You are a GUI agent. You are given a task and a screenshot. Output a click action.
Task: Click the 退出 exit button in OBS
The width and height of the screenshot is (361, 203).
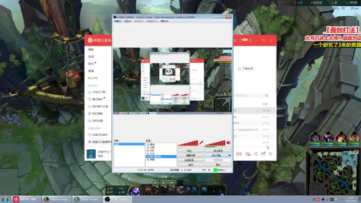pyautogui.click(x=218, y=165)
